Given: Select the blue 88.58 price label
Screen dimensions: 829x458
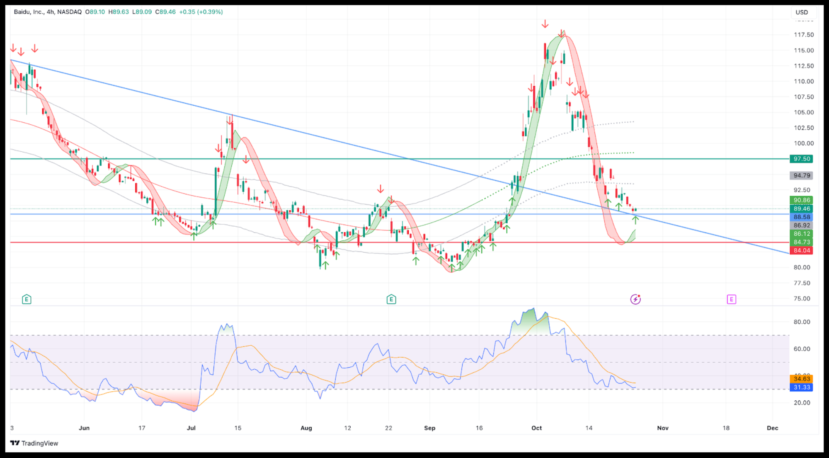Looking at the screenshot, I should (x=801, y=217).
